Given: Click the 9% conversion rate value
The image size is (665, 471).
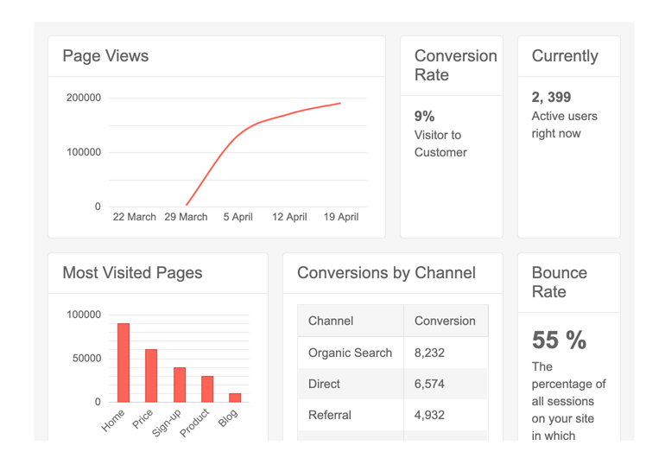Looking at the screenshot, I should [x=425, y=116].
